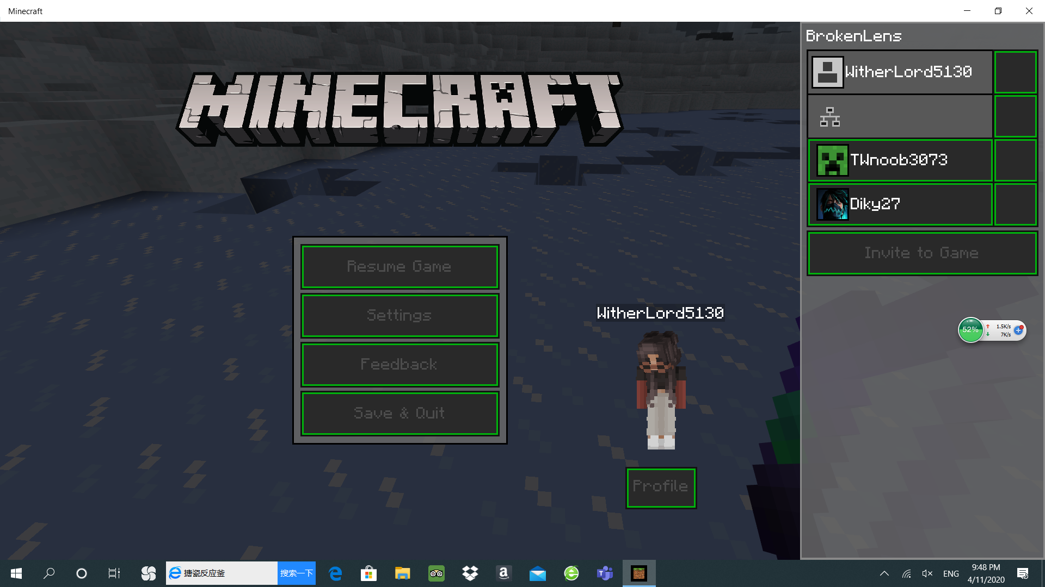Screen dimensions: 1045x587
Task: Click Invite to Game
Action: pyautogui.click(x=922, y=253)
